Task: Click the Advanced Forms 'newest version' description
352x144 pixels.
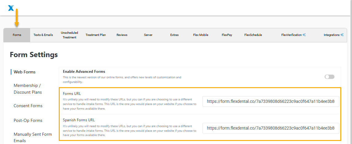Action: (122, 80)
